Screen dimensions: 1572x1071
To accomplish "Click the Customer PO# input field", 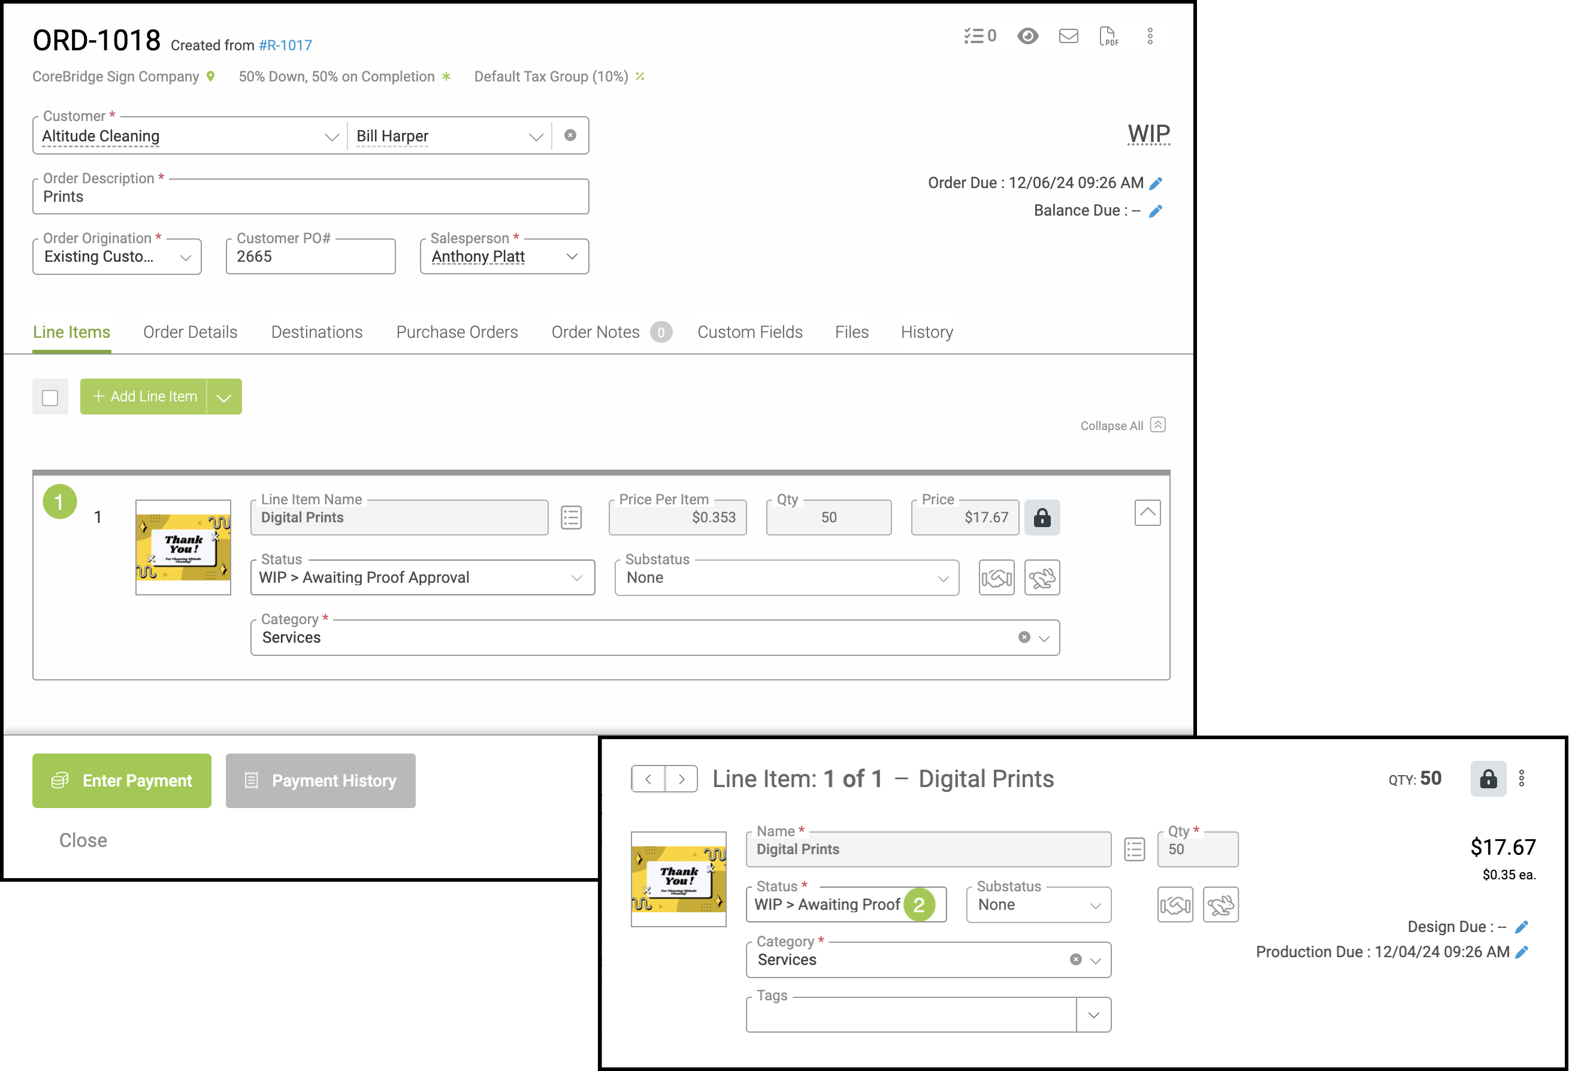I will tap(310, 257).
